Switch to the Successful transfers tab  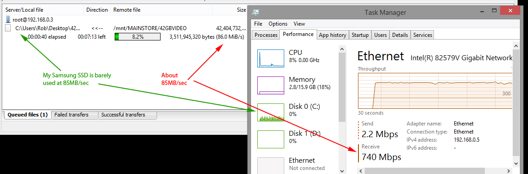click(x=127, y=115)
